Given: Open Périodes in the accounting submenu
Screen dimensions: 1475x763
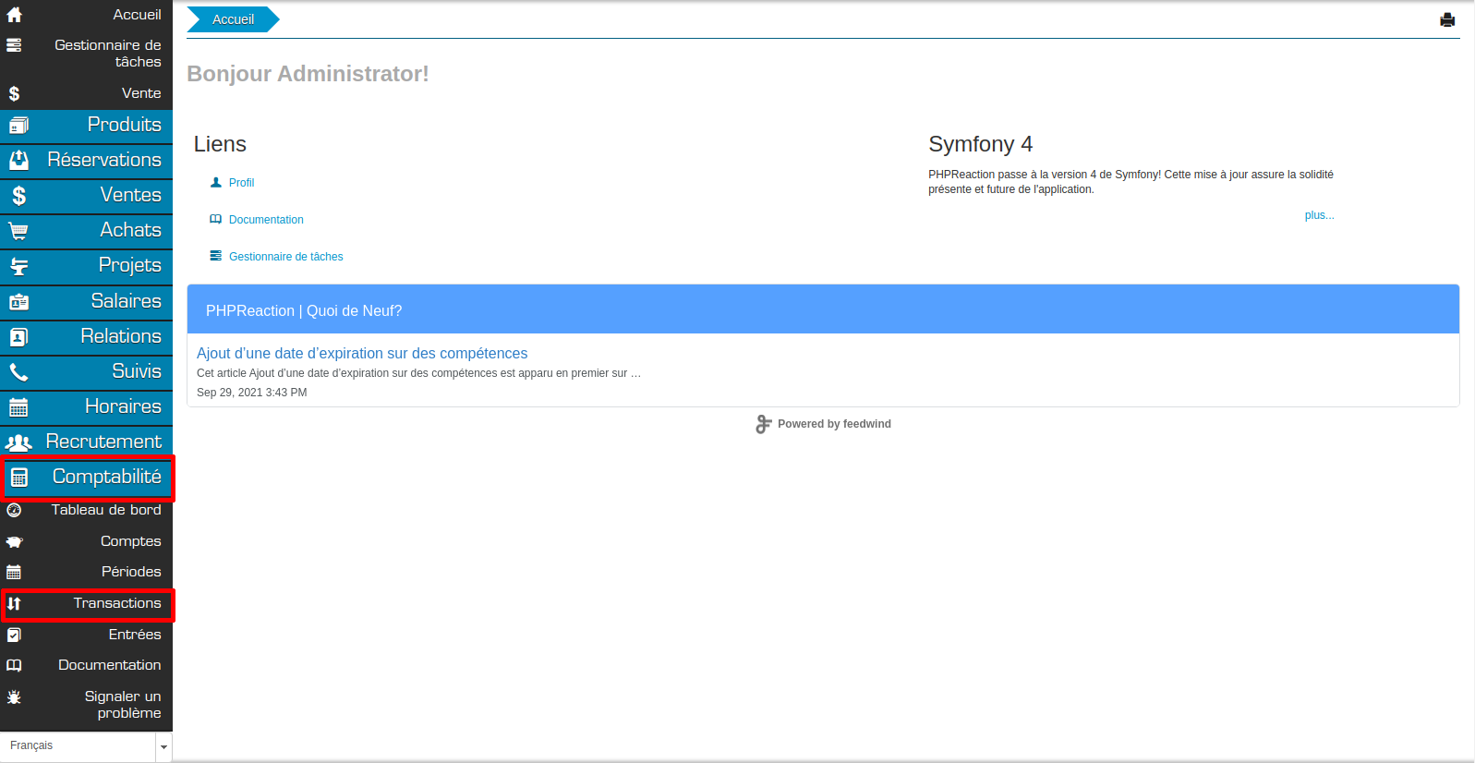Looking at the screenshot, I should (x=130, y=572).
